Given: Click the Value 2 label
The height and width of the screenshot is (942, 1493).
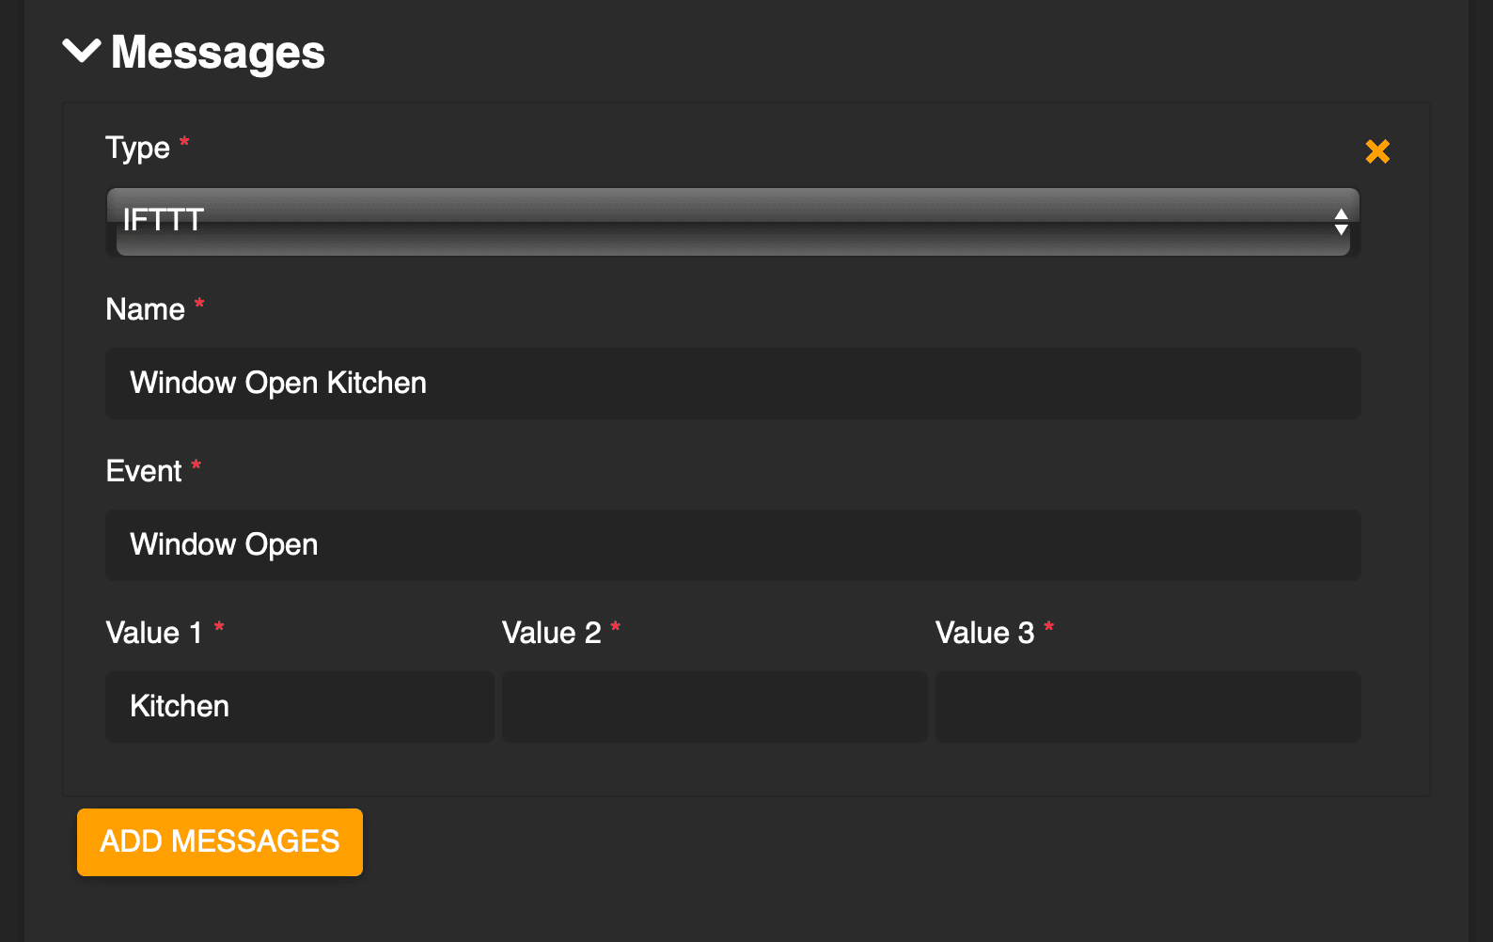Looking at the screenshot, I should point(551,633).
